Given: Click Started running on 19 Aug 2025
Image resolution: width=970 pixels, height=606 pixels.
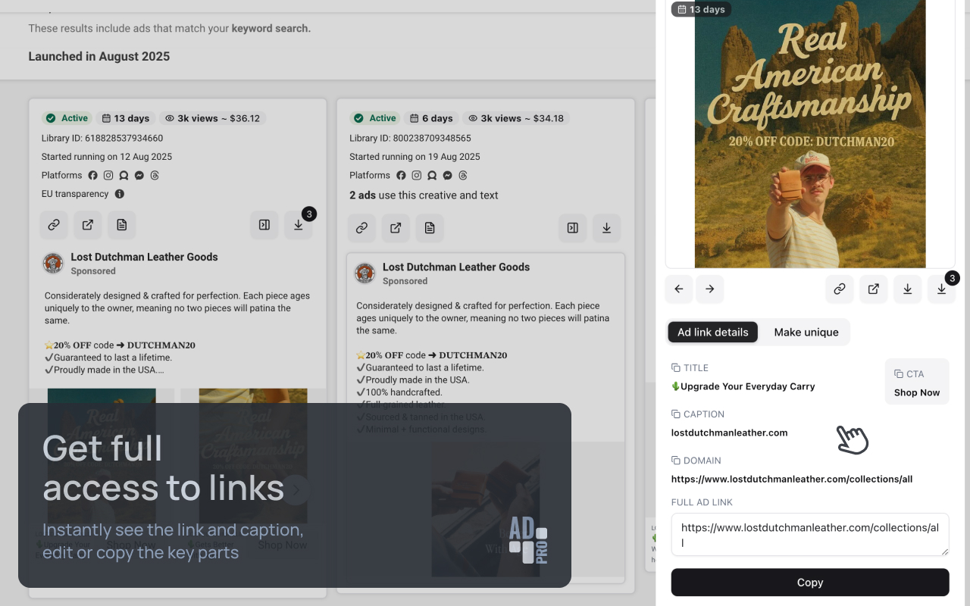Looking at the screenshot, I should click(415, 157).
